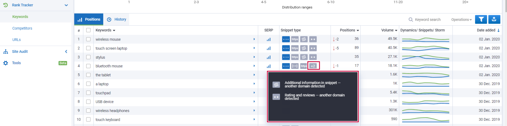507x126 pixels.
Task: Check the touch screen laptop checkbox
Action: [88, 48]
